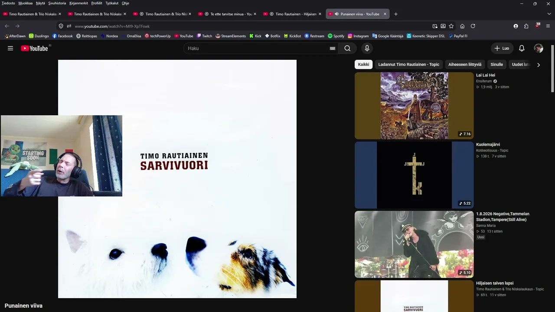Click the page vertical scrollbar

[x=552, y=68]
